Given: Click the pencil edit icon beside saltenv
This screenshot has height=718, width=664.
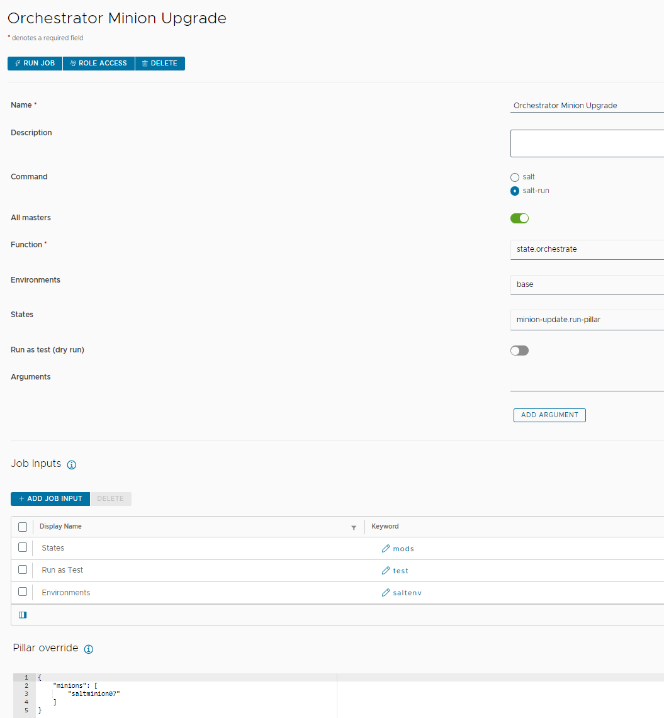Looking at the screenshot, I should pos(386,593).
